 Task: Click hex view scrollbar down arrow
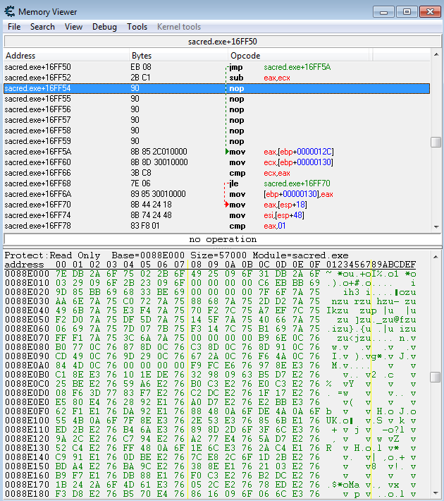[436, 495]
